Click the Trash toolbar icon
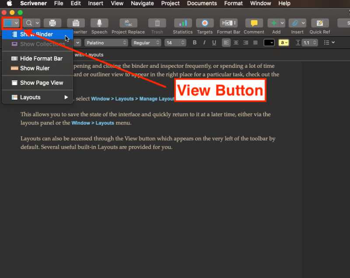Image resolution: width=350 pixels, height=278 pixels. click(x=157, y=23)
